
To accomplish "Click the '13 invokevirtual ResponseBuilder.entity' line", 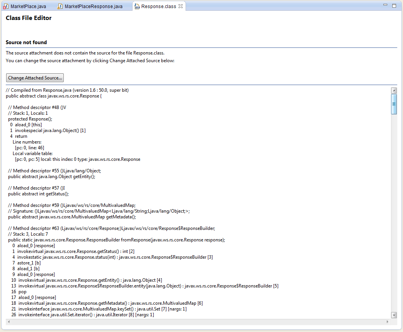I will click(x=145, y=286).
